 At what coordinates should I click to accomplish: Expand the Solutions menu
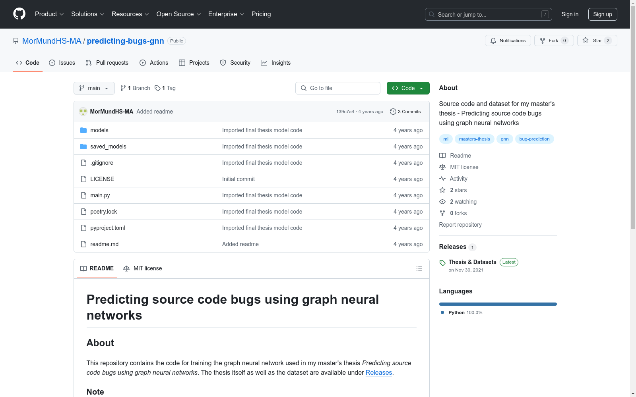88,14
